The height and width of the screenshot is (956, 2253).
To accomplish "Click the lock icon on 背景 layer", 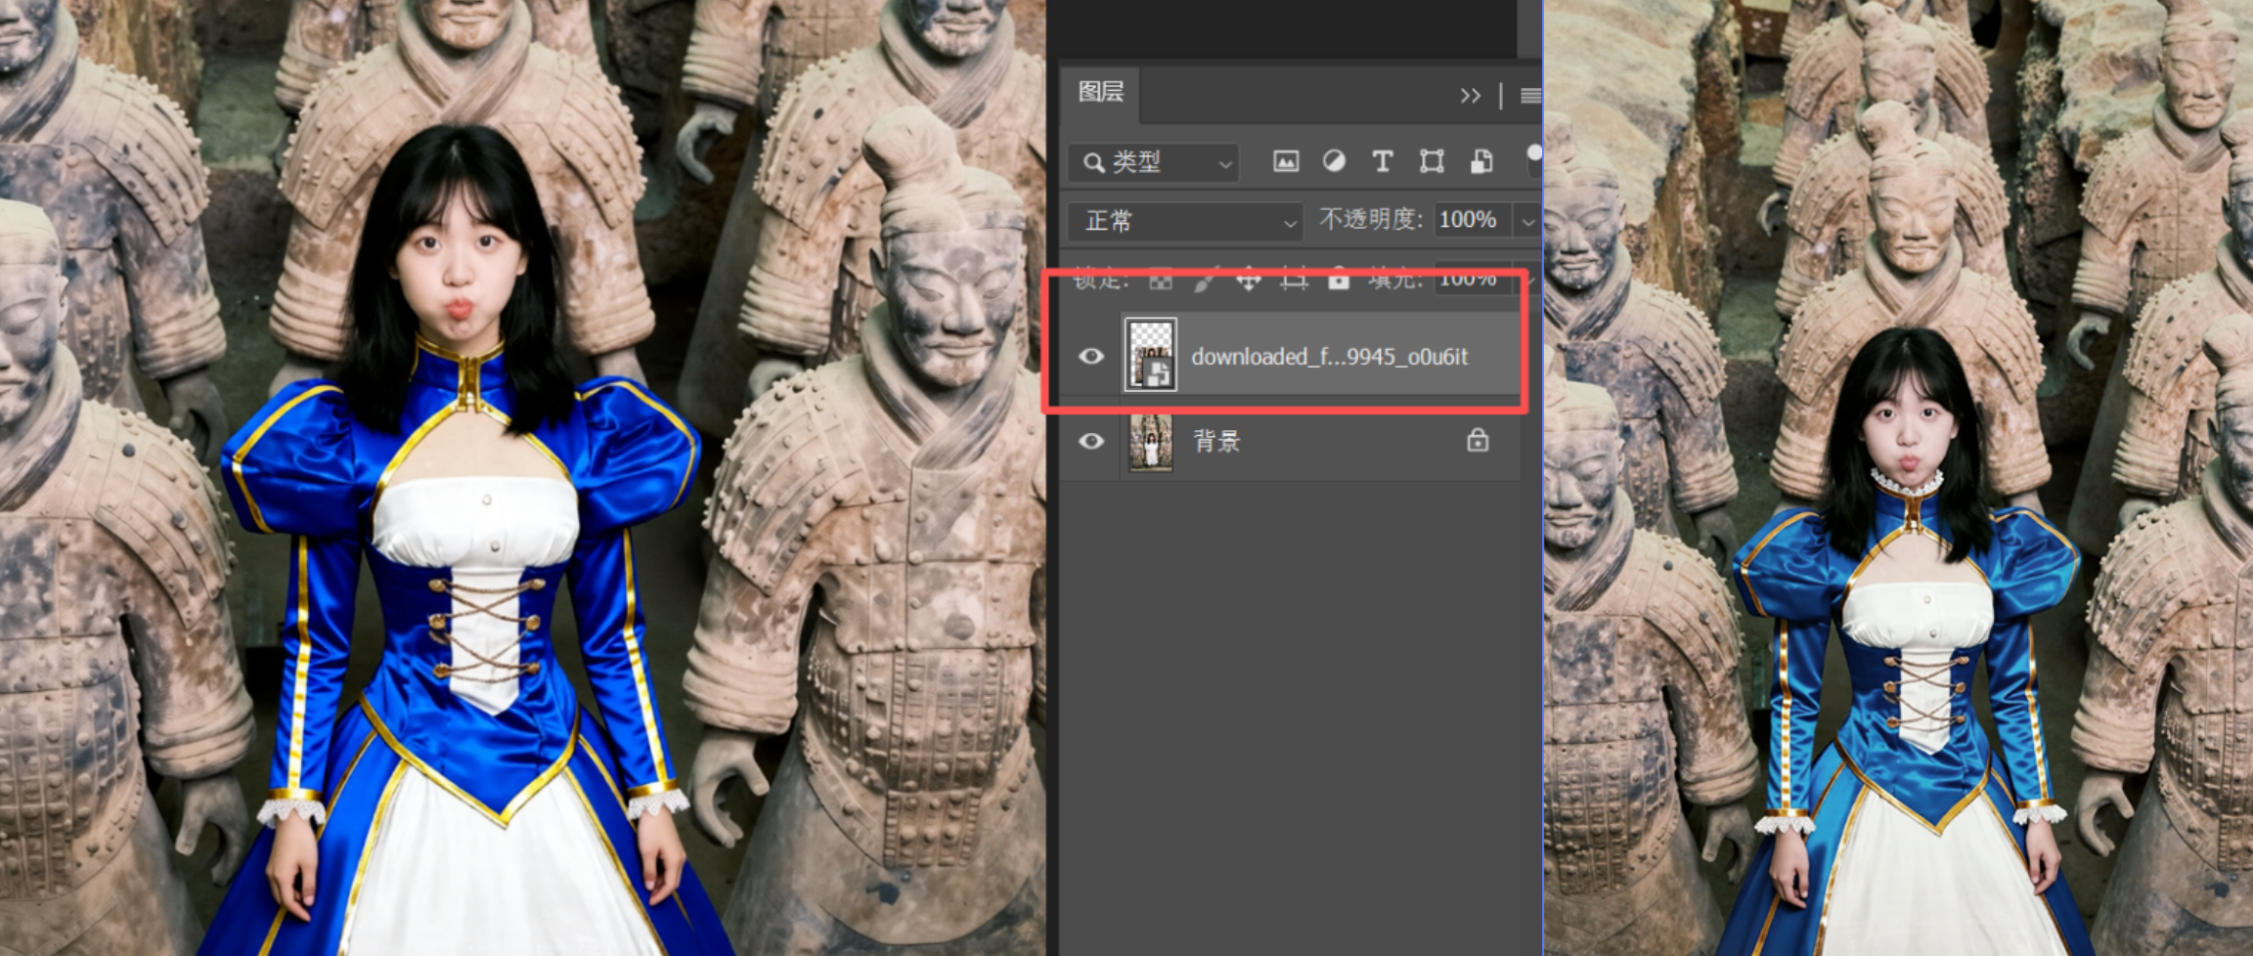I will click(x=1478, y=441).
